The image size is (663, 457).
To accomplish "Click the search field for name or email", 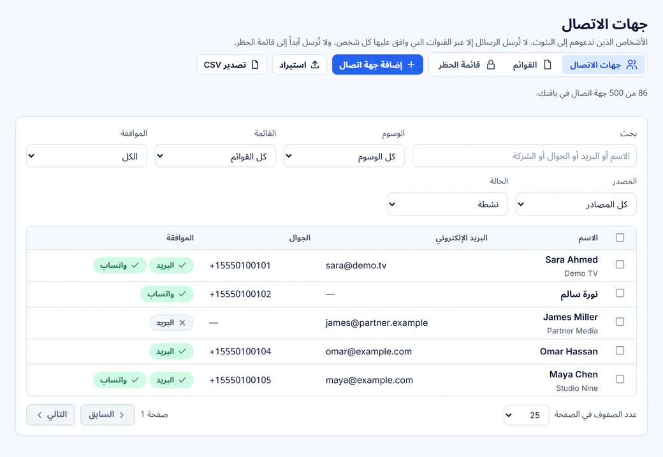I will [524, 156].
